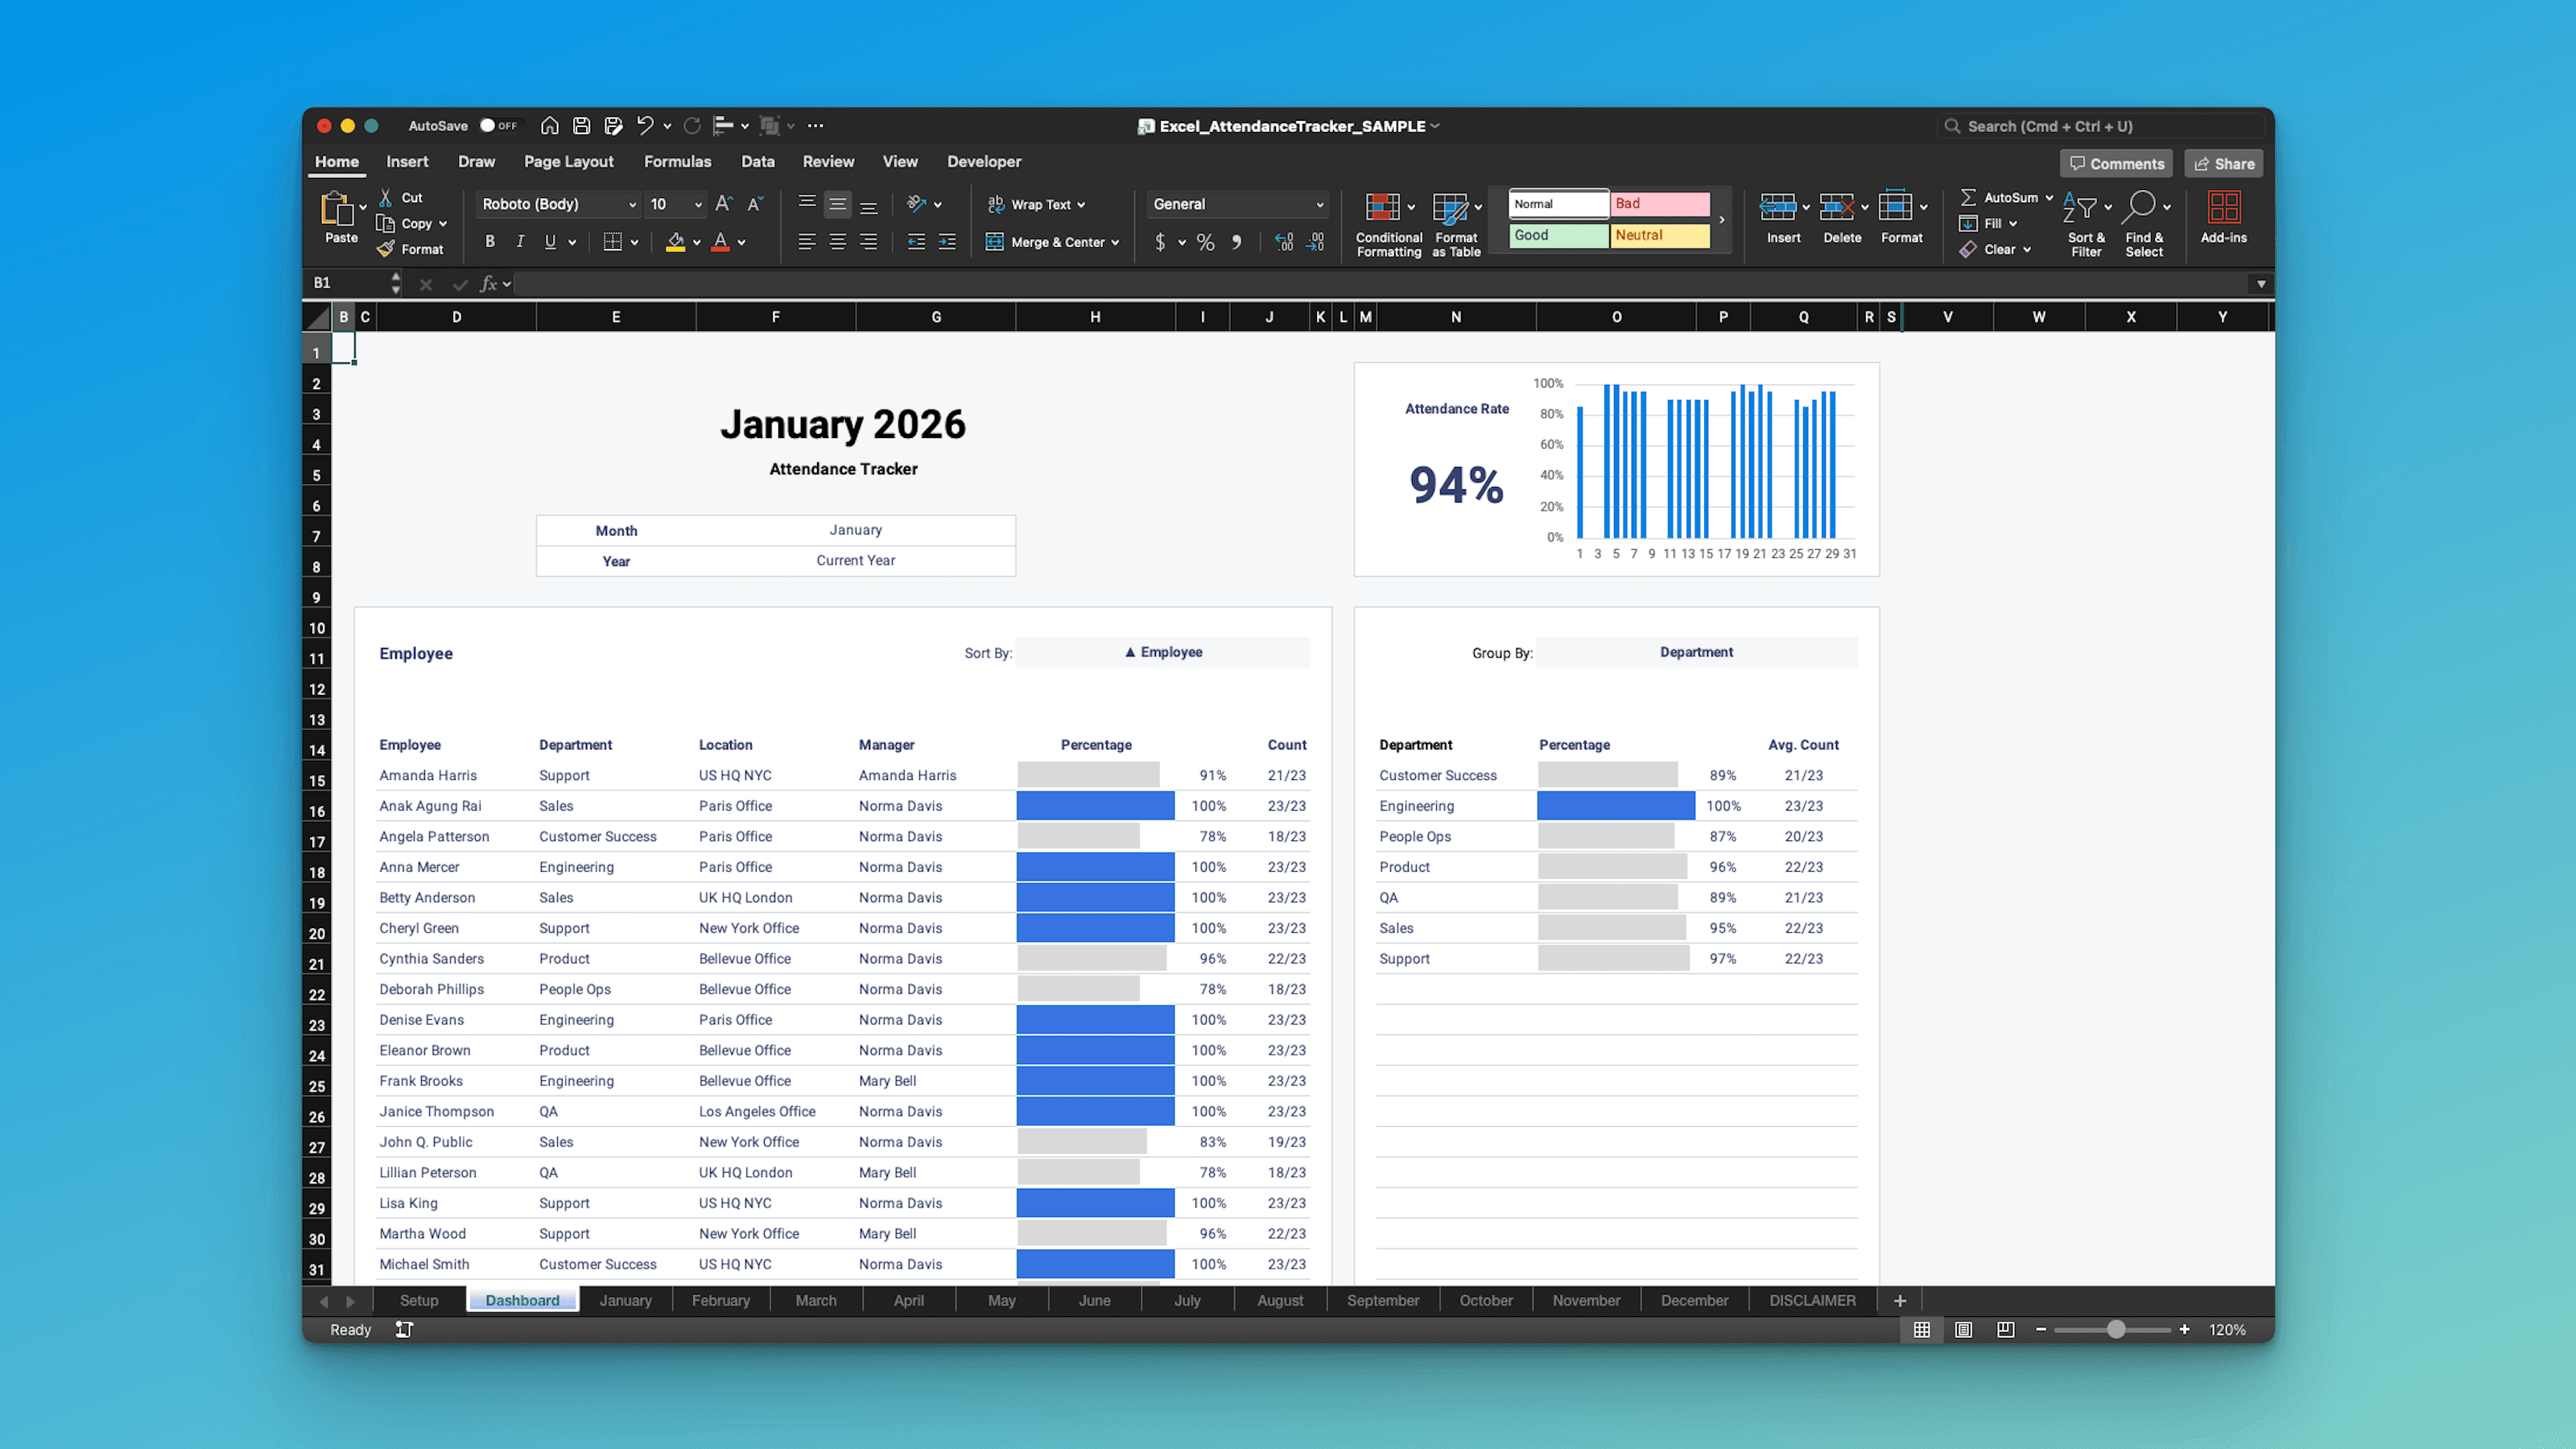Click the Share button
The width and height of the screenshot is (2576, 1449).
click(2223, 163)
